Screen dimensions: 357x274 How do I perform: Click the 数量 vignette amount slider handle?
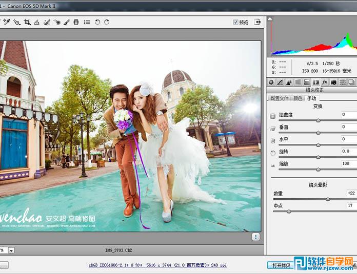pos(328,199)
